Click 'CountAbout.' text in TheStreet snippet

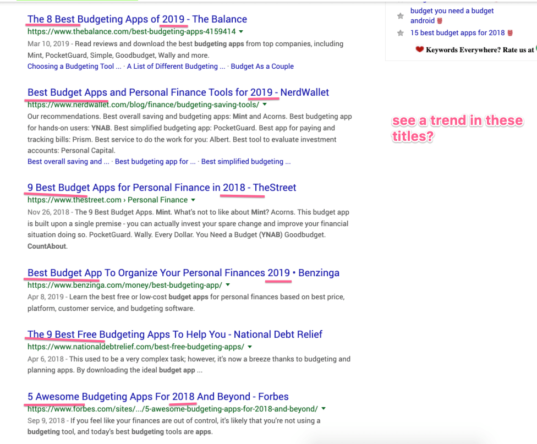click(47, 246)
